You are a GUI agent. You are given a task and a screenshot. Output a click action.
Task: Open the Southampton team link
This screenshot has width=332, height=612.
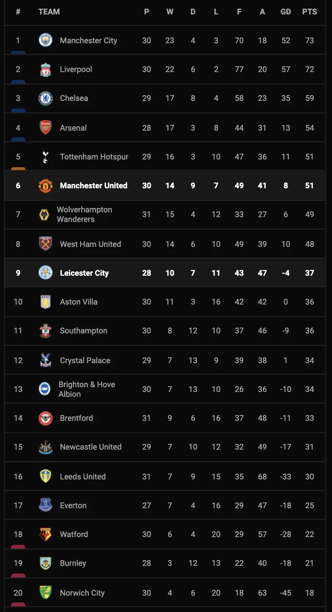[83, 330]
